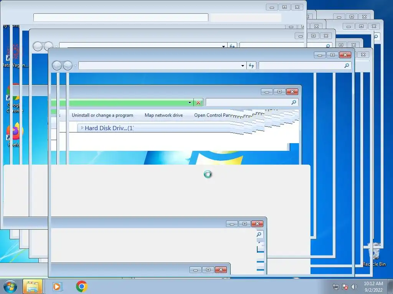Close the window with the green address bar
This screenshot has width=393, height=294.
click(292, 92)
